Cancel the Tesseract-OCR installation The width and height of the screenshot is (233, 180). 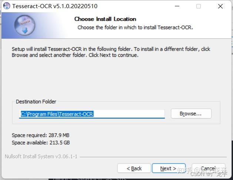tap(209, 168)
